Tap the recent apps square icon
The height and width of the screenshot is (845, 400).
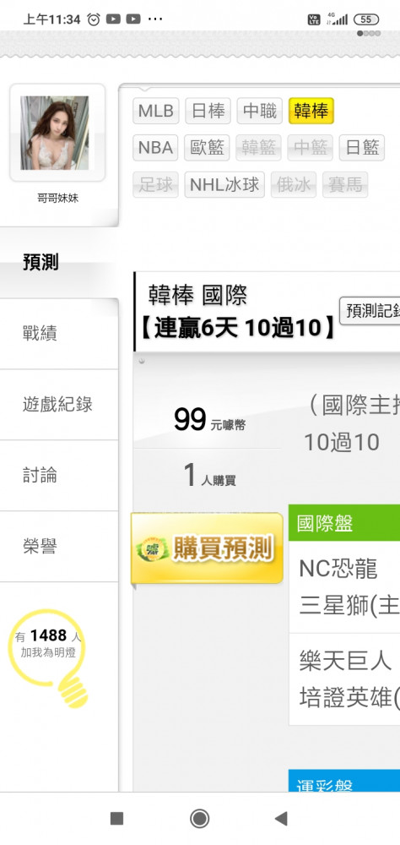pos(116,819)
